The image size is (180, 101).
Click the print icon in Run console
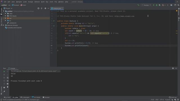click(8, 84)
